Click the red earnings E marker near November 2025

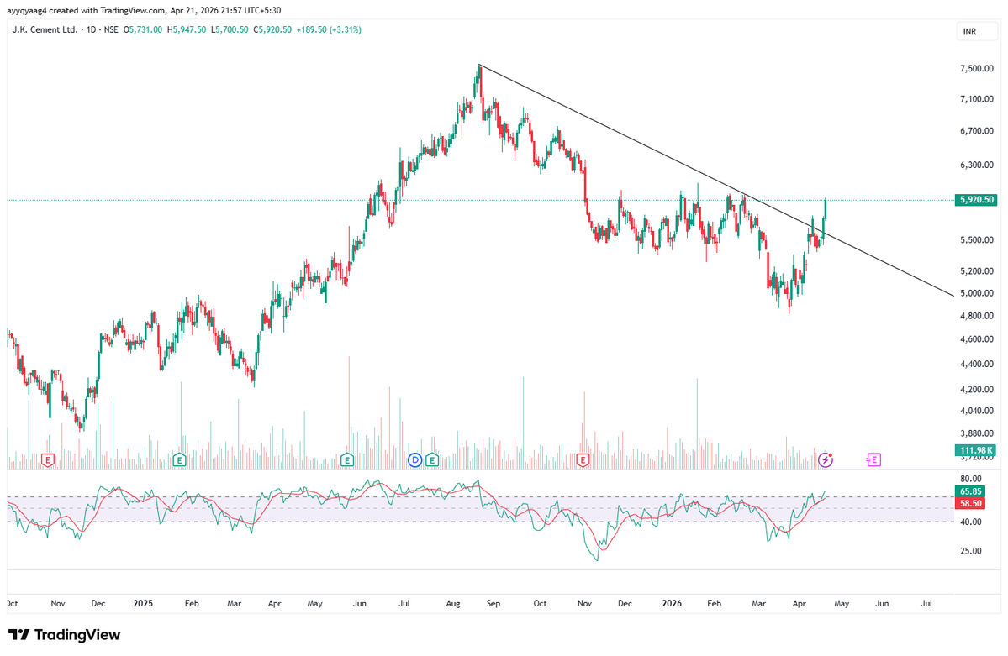pyautogui.click(x=583, y=459)
